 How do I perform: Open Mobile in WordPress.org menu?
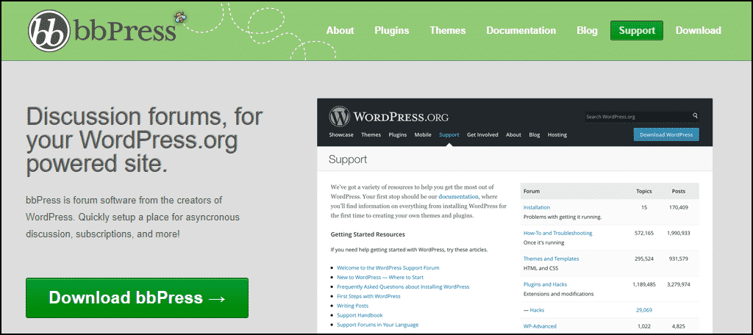423,135
